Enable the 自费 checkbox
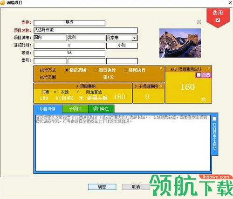 tap(199, 75)
